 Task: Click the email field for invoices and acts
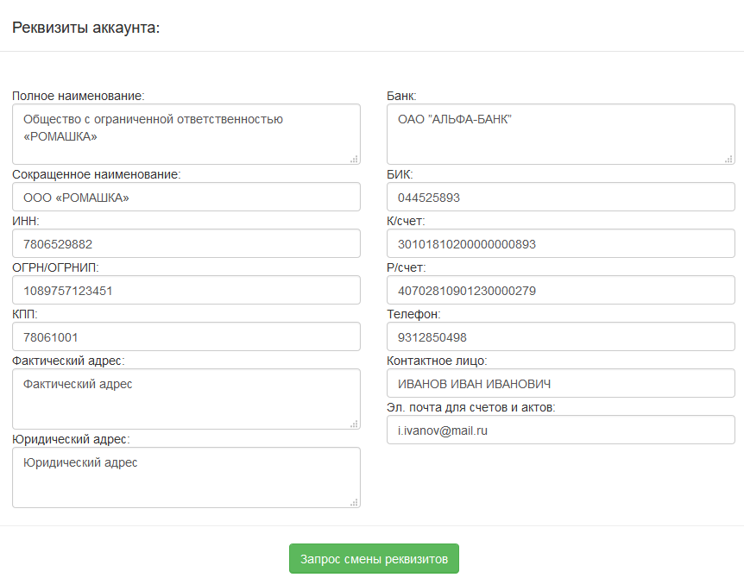tap(560, 430)
